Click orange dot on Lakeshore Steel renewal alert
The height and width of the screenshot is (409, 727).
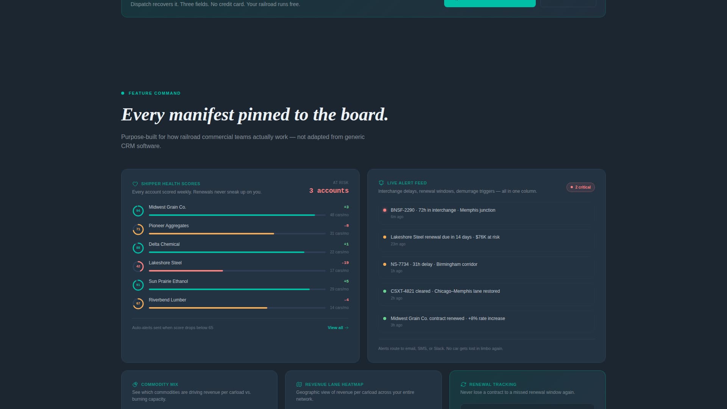pyautogui.click(x=385, y=237)
